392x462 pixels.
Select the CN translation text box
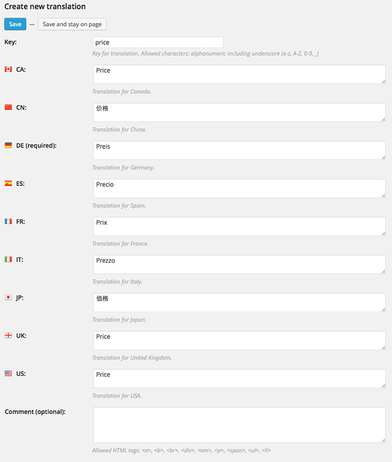[x=239, y=112]
